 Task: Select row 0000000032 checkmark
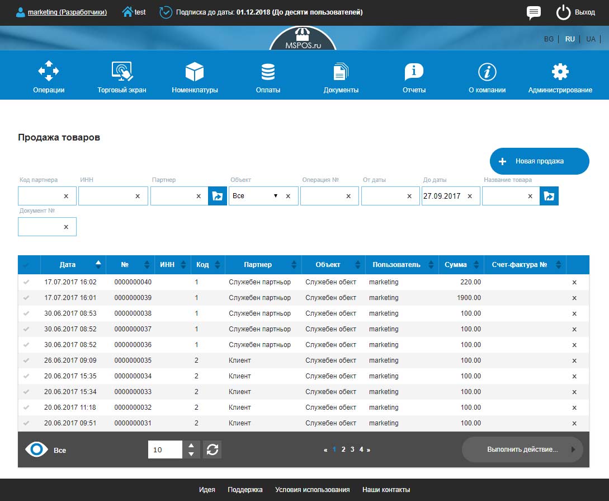[26, 408]
